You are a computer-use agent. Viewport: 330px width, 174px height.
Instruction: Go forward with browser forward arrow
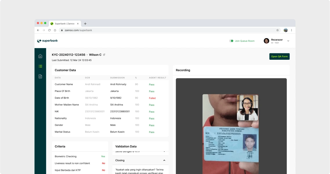(x=43, y=30)
